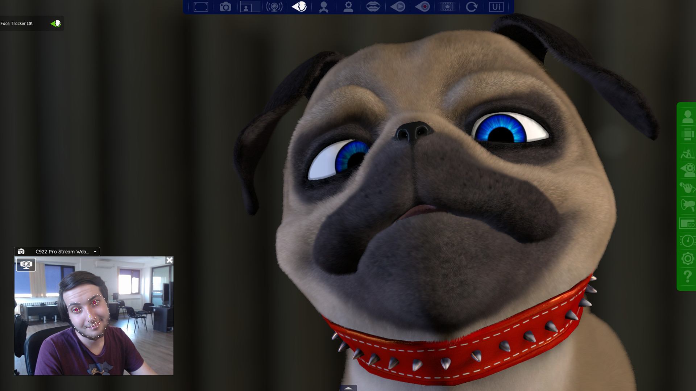Play back the recorded performance
This screenshot has height=391, width=696.
398,6
